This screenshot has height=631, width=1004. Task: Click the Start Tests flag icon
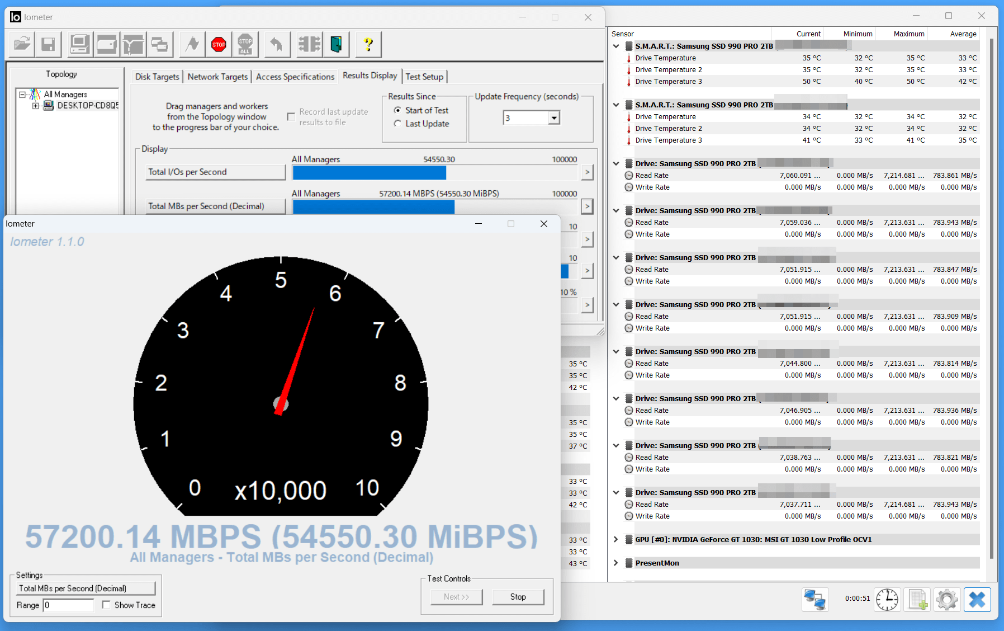(x=192, y=44)
